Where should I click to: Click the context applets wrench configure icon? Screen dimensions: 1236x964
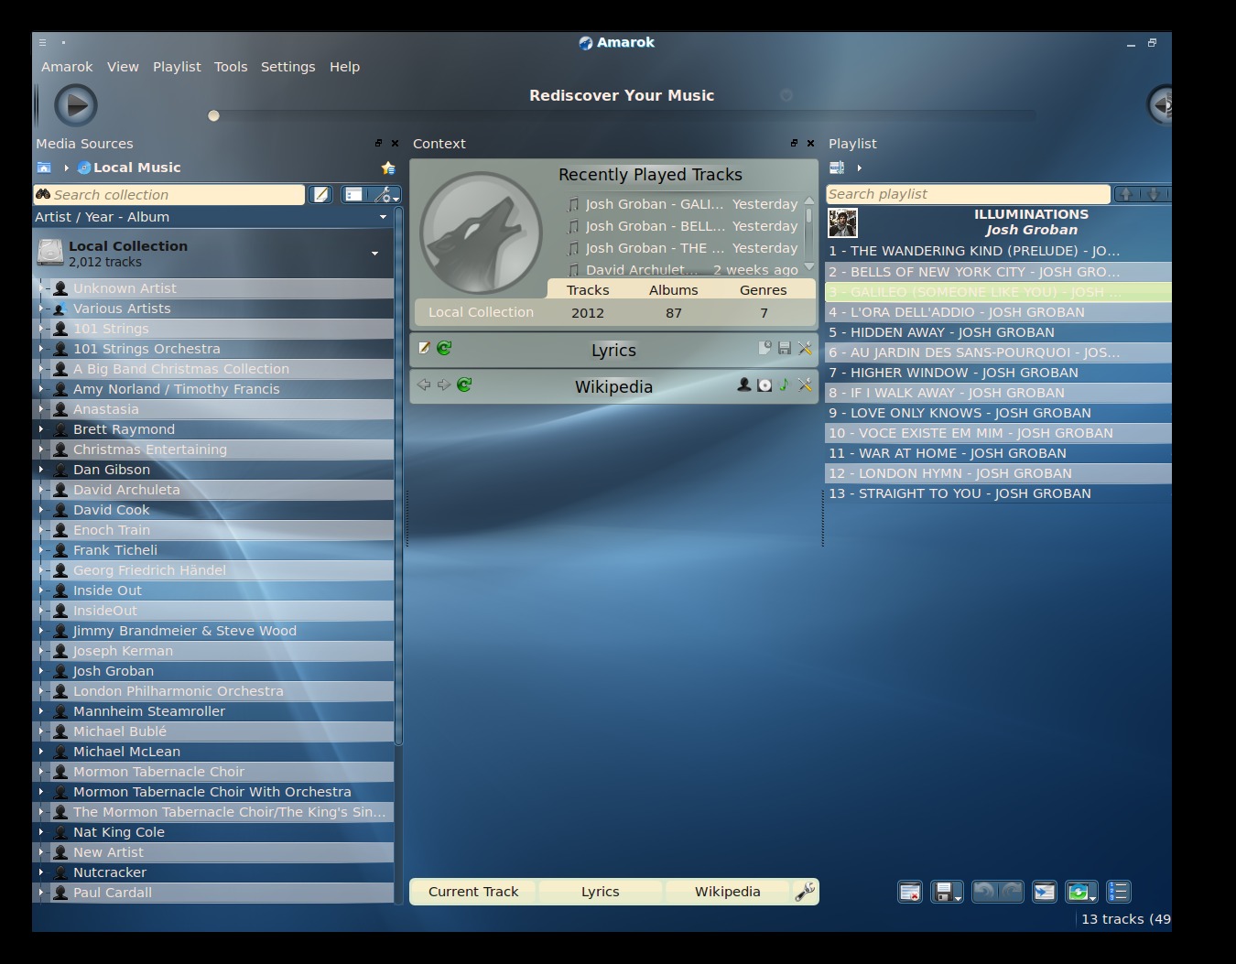(x=805, y=892)
